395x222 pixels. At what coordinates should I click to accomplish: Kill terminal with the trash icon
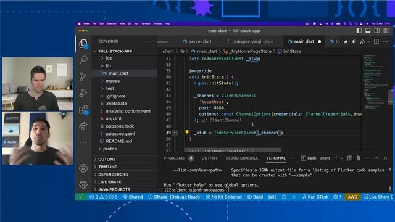359,158
